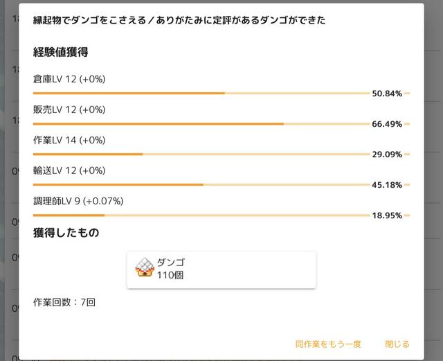Click the 輸送LV 12 progress bar
This screenshot has width=443, height=361.
[x=201, y=184]
